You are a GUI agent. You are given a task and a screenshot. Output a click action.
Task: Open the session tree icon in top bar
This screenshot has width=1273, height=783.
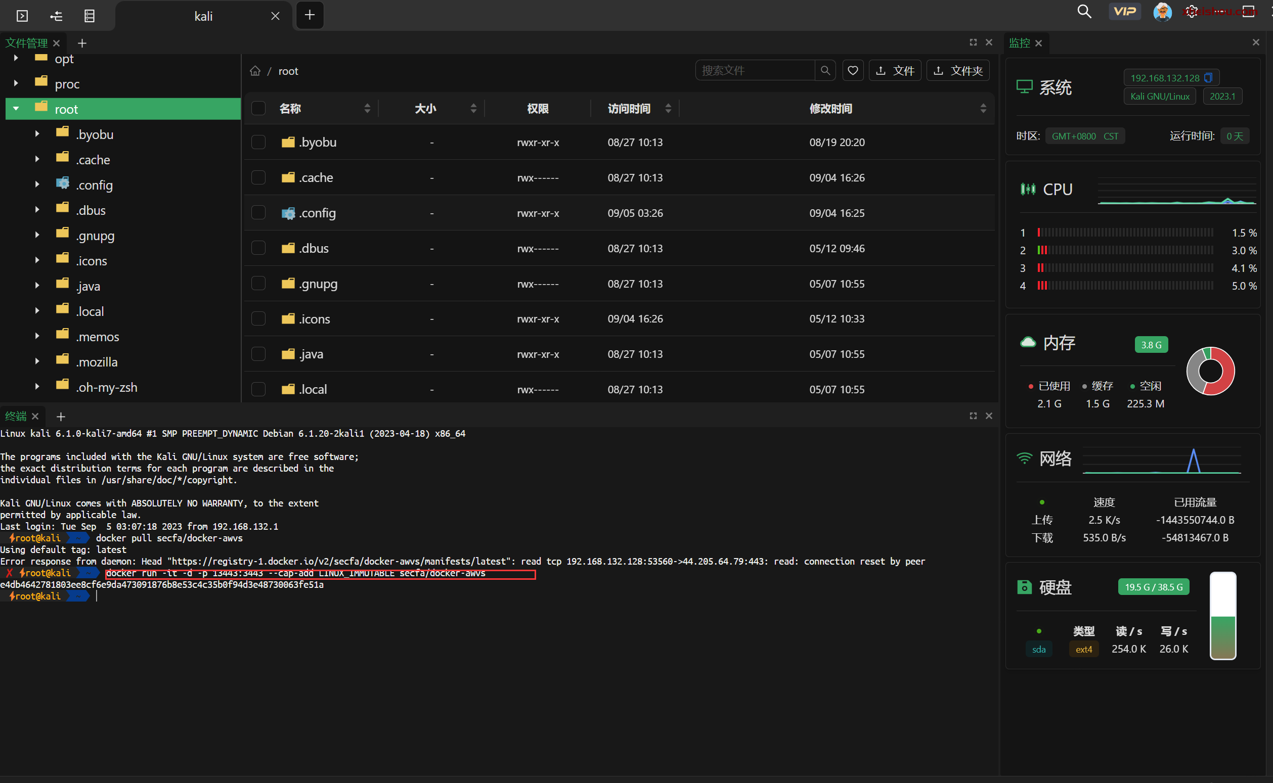pyautogui.click(x=56, y=16)
